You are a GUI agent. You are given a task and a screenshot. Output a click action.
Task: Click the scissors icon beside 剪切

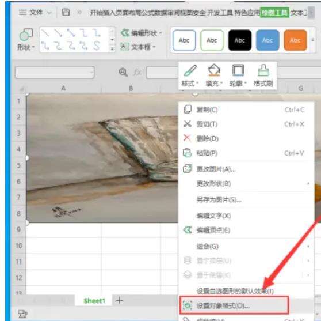tap(188, 124)
